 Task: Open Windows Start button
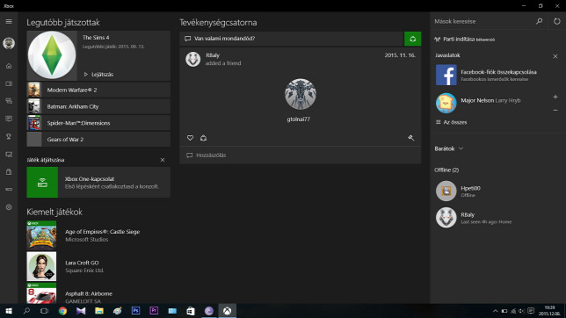click(9, 311)
